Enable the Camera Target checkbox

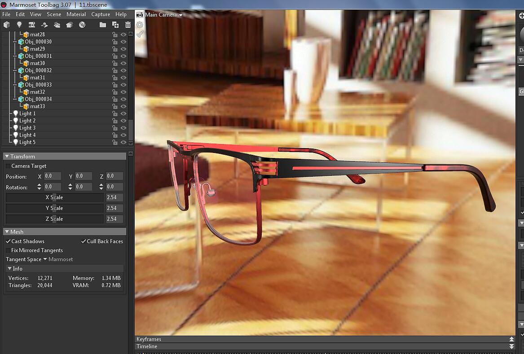8,166
